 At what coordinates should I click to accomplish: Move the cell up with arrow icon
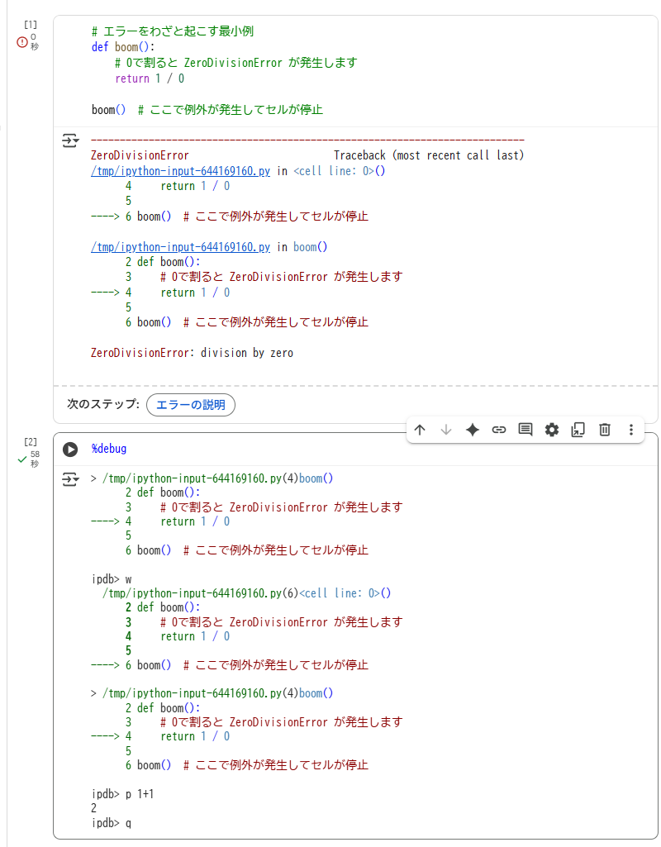420,430
